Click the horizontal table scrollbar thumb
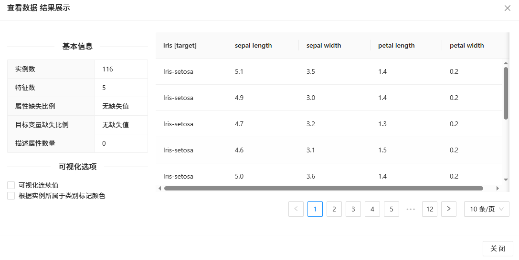 pyautogui.click(x=323, y=188)
